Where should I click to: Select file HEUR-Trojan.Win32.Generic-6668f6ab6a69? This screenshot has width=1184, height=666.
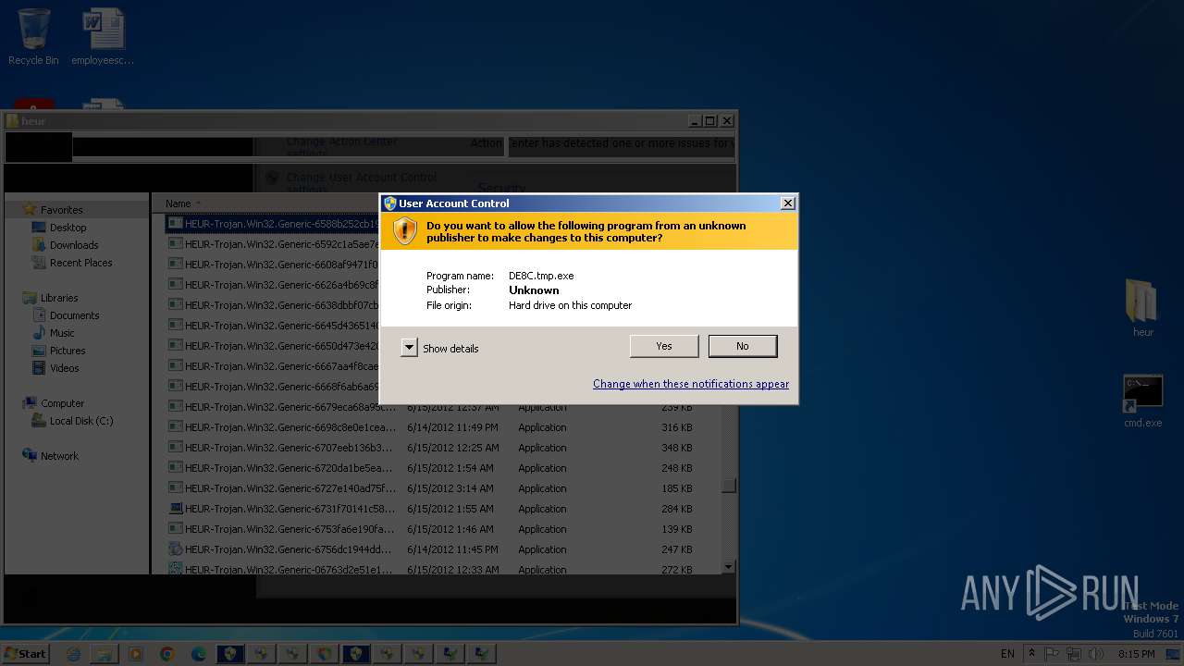click(273, 387)
